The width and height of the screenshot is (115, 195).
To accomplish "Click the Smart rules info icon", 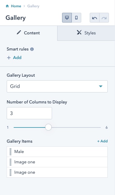I will 32,49.
